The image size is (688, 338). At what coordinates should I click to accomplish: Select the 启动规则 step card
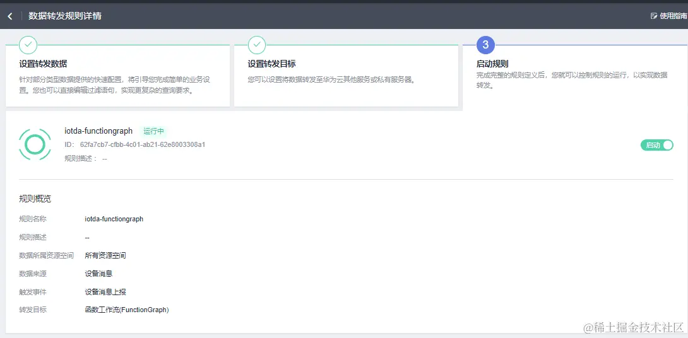[x=575, y=78]
